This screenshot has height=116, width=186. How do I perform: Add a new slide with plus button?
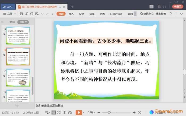(17, 105)
